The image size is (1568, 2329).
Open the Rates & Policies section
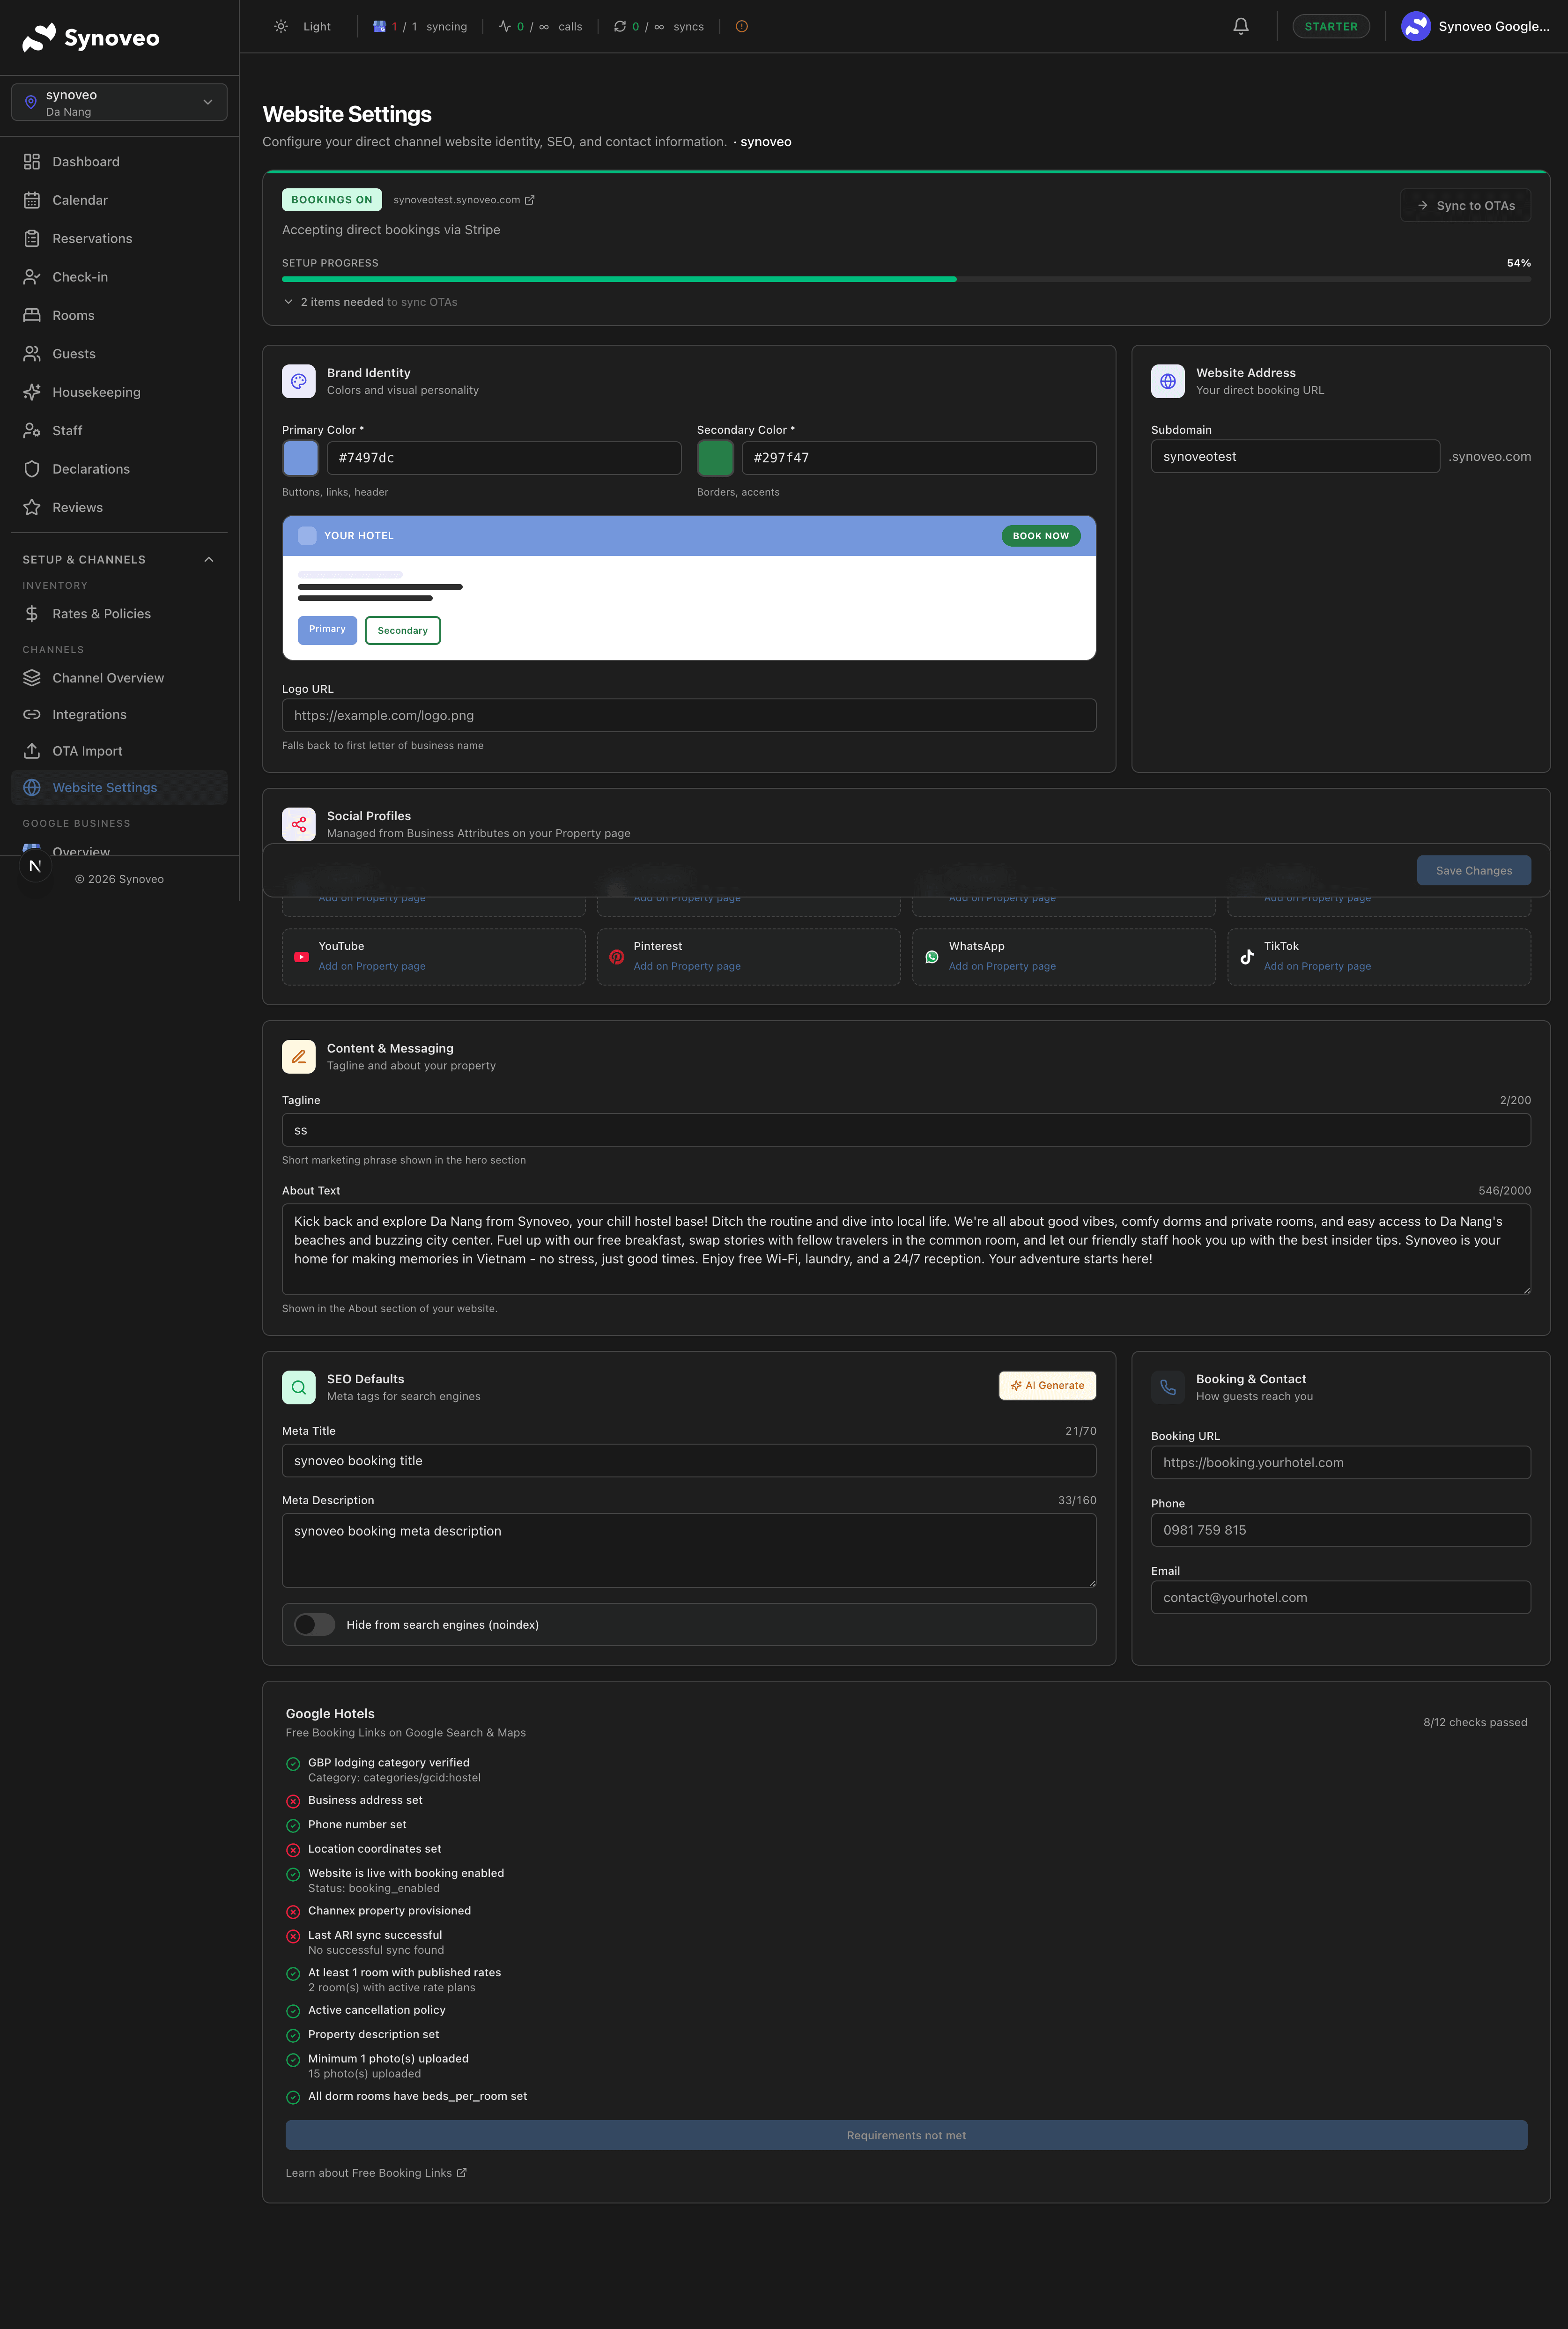tap(101, 613)
